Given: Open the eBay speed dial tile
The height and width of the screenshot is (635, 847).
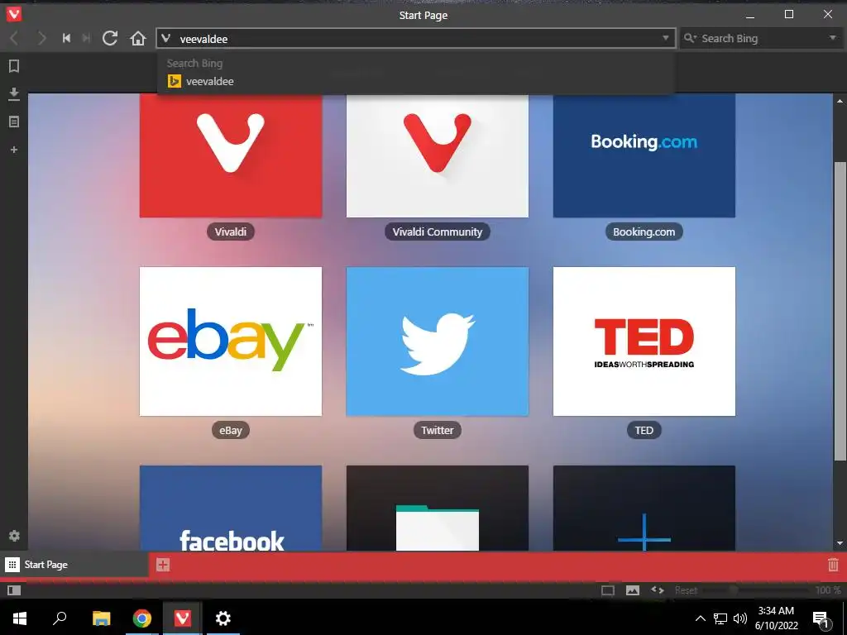Looking at the screenshot, I should [231, 341].
